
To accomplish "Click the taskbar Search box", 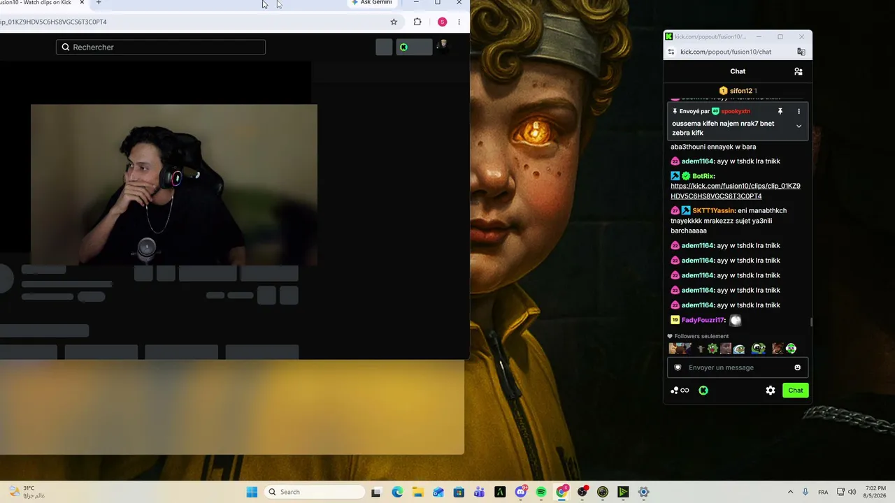I will pos(315,492).
